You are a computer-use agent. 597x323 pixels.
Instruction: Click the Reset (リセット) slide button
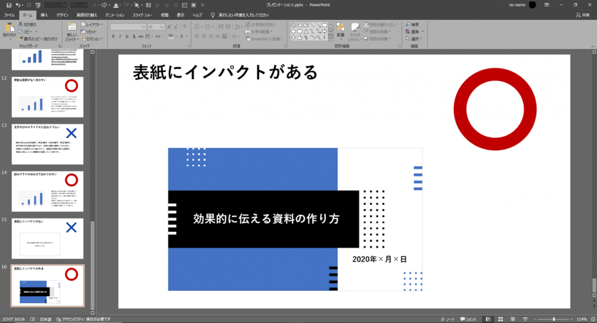click(89, 31)
